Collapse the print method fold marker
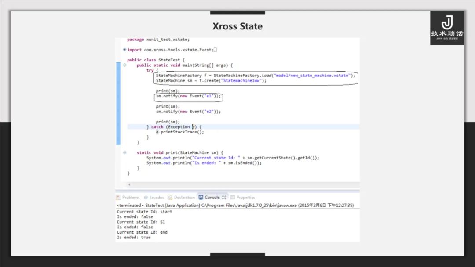Image resolution: width=475 pixels, height=267 pixels. coord(124,152)
